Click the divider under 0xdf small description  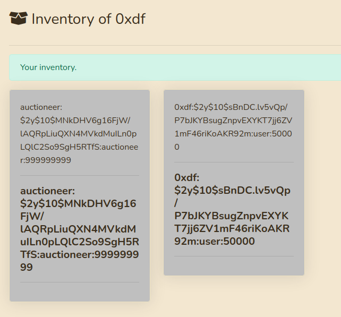coord(233,162)
